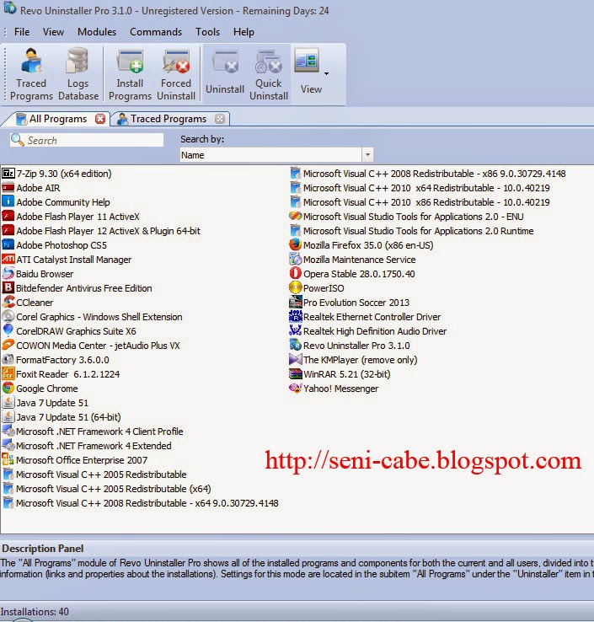Viewport: 594px width, 622px height.
Task: Open the View button dropdown arrow
Action: pos(326,74)
